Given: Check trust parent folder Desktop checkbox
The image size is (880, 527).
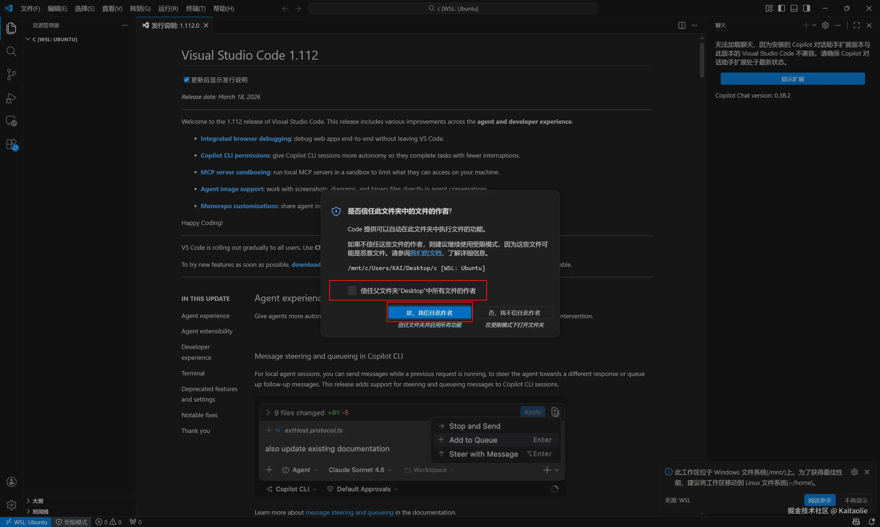Looking at the screenshot, I should coord(352,290).
